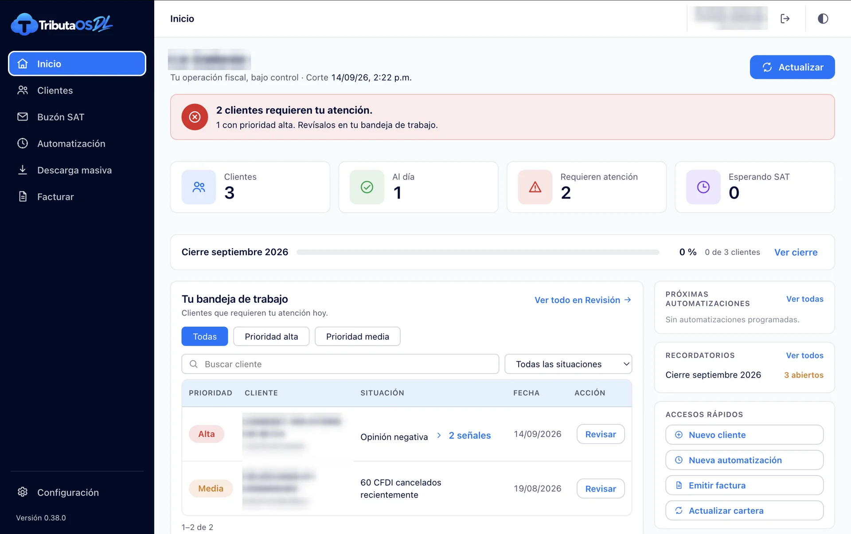Click the TributaOS logo
This screenshot has width=851, height=534.
coord(62,24)
